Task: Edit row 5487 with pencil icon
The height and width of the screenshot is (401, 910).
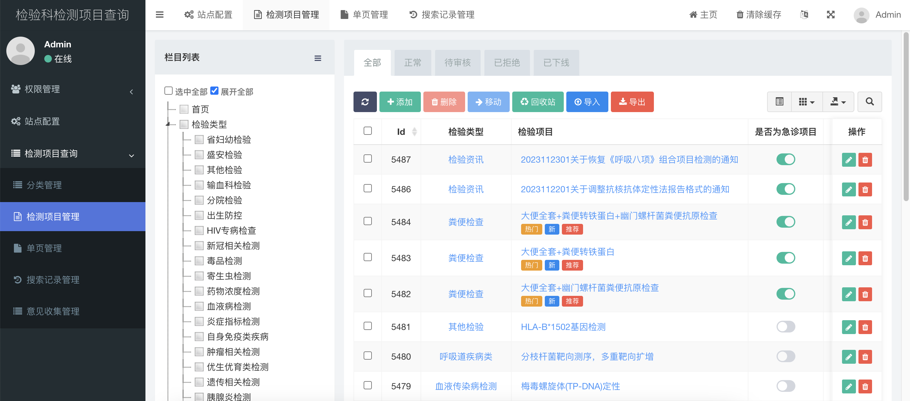Action: pos(849,160)
